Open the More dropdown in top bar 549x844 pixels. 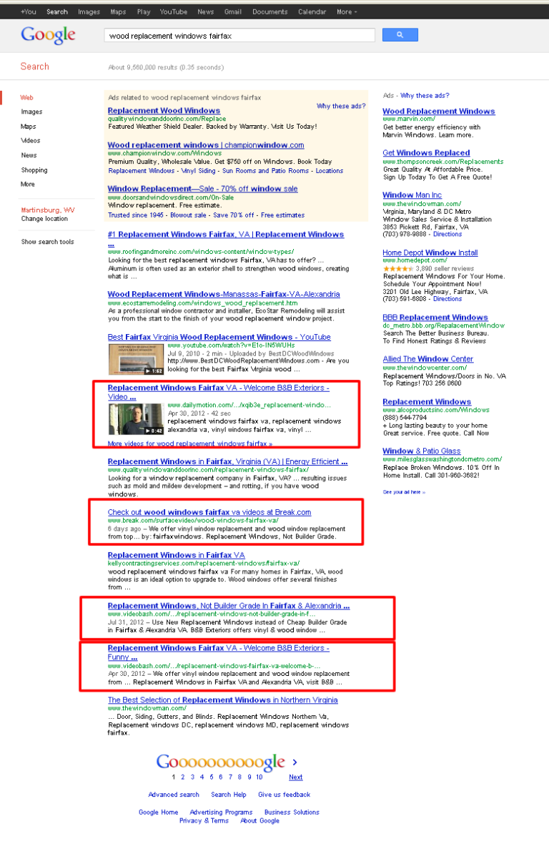[x=346, y=12]
